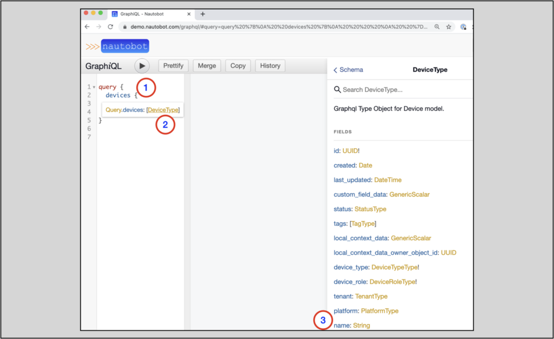554x339 pixels.
Task: Open the DeviceTypeType link
Action: coord(394,267)
